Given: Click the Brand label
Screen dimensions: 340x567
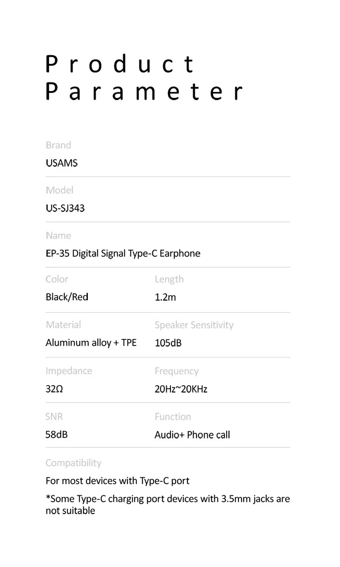Looking at the screenshot, I should click(x=58, y=145).
